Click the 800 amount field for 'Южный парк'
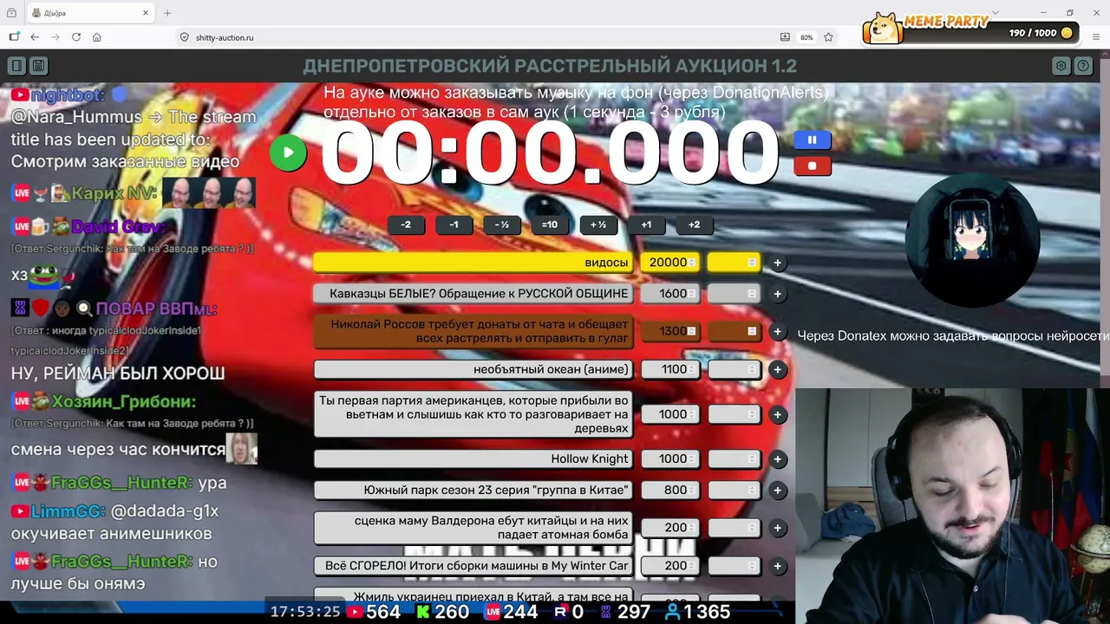Image resolution: width=1110 pixels, height=624 pixels. tap(670, 491)
